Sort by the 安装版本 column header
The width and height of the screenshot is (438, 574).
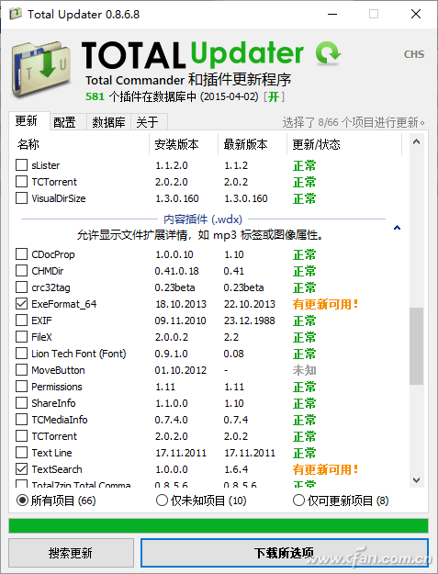(176, 144)
